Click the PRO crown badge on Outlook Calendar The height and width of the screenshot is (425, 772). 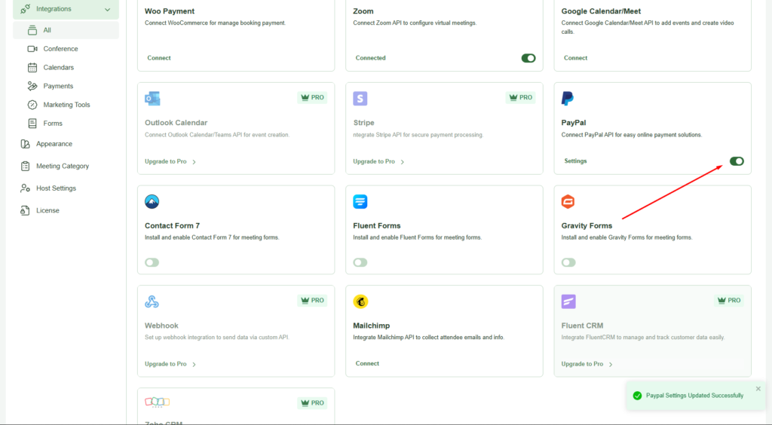[x=312, y=97]
